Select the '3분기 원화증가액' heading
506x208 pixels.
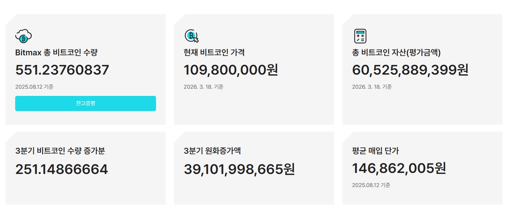pos(212,151)
